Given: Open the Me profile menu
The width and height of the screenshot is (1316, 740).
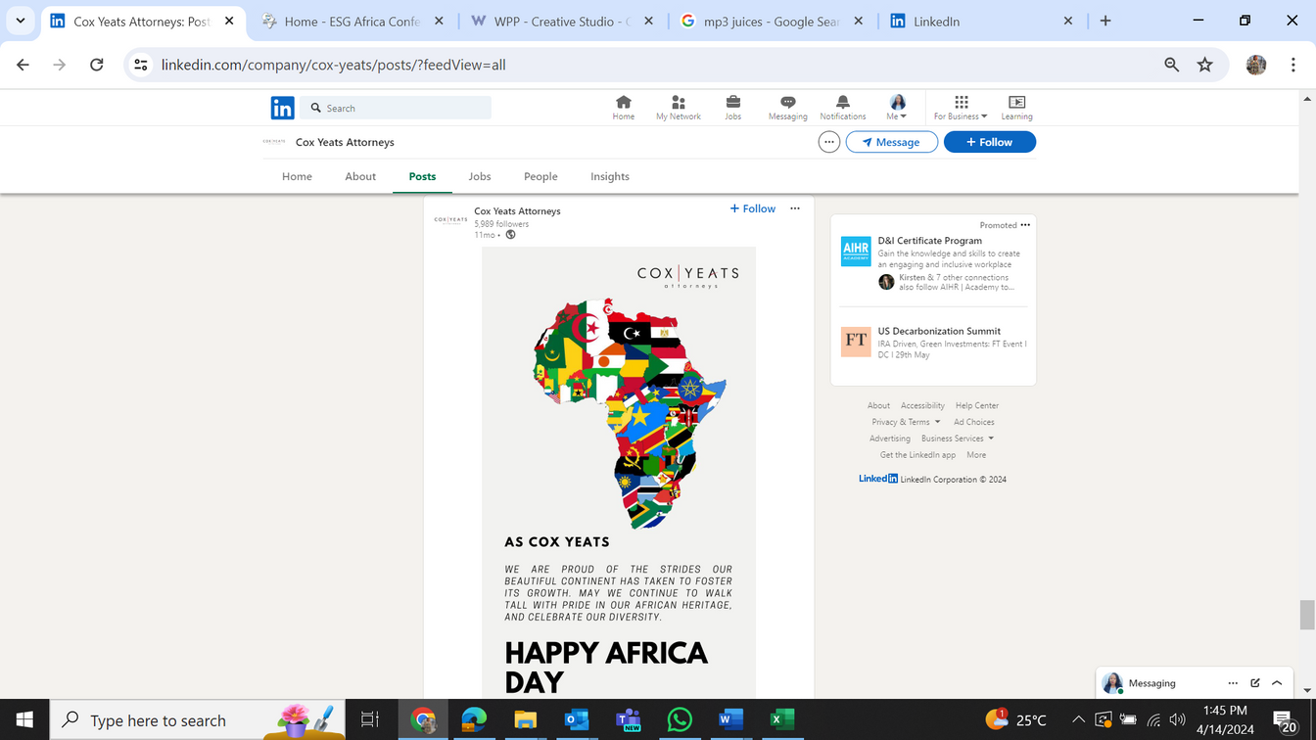Looking at the screenshot, I should [897, 108].
